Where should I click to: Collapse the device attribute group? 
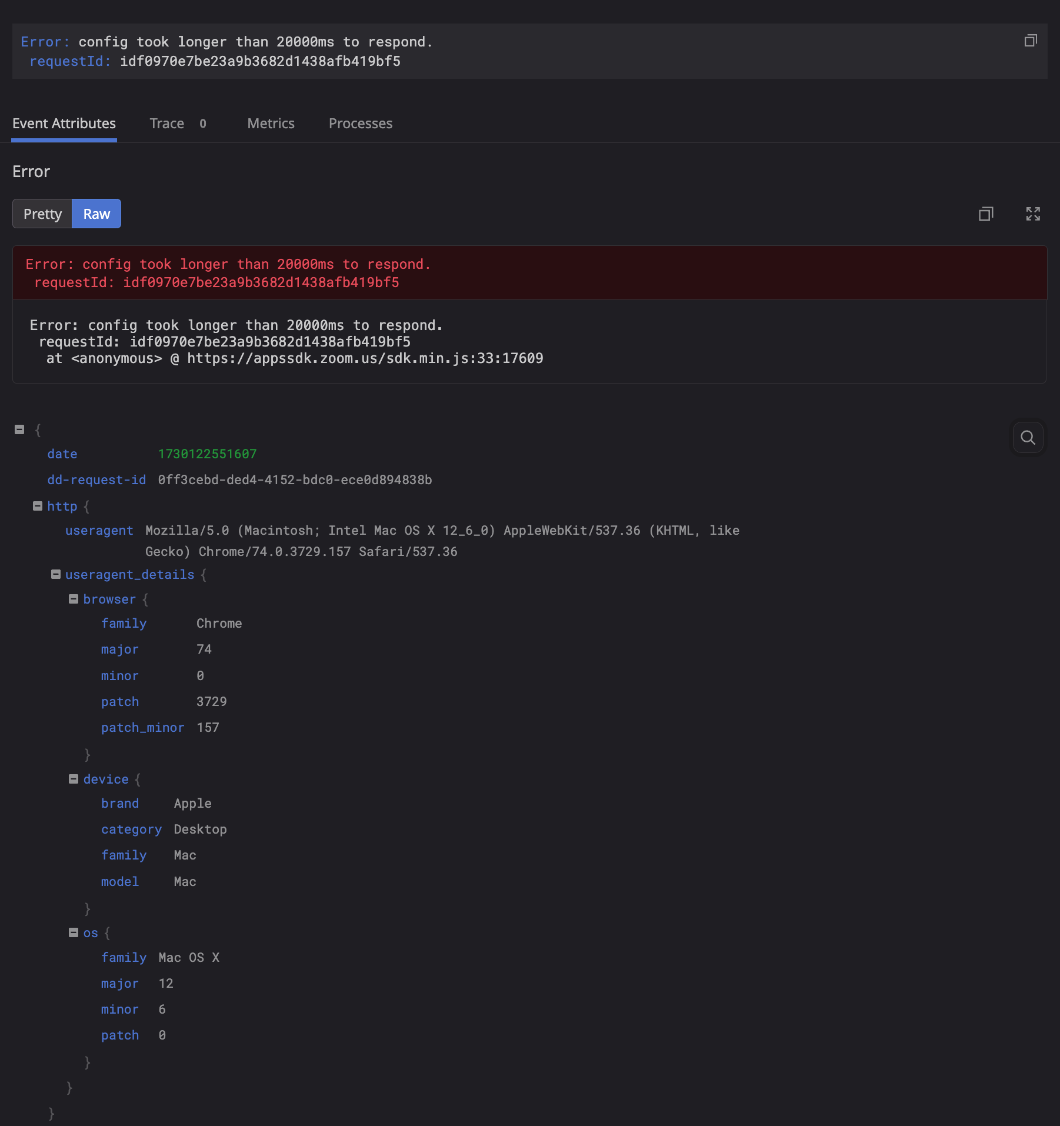click(x=74, y=779)
